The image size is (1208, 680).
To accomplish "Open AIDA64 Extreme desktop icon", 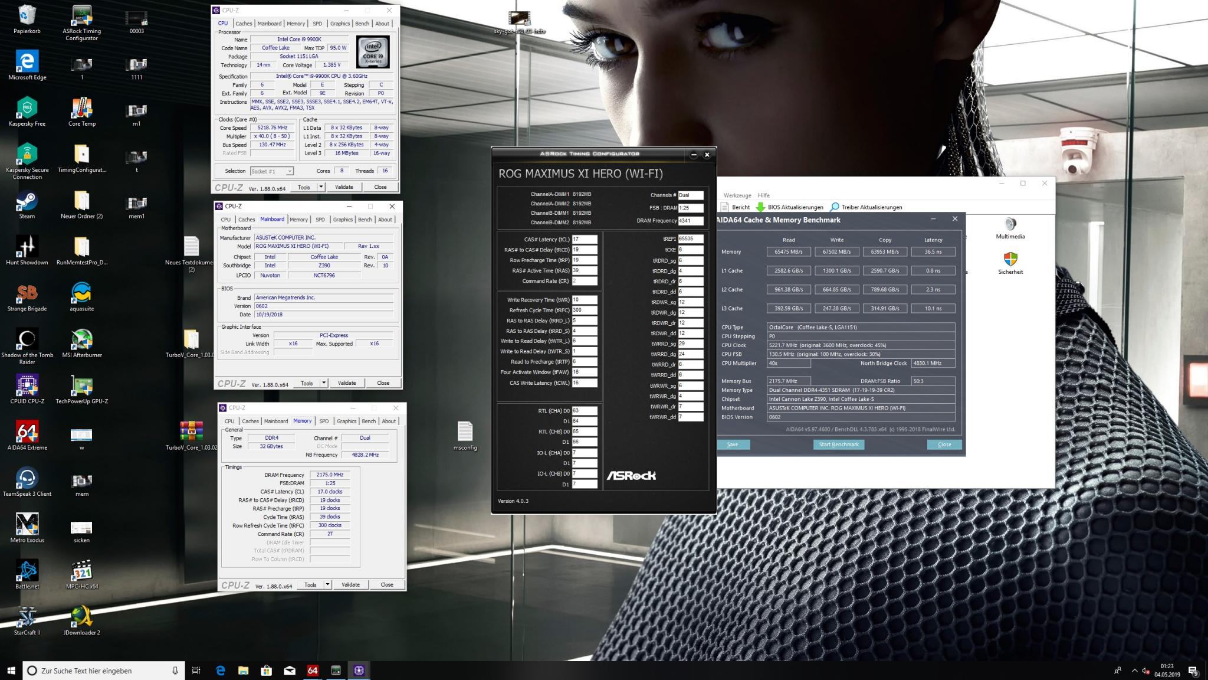I will tap(27, 433).
